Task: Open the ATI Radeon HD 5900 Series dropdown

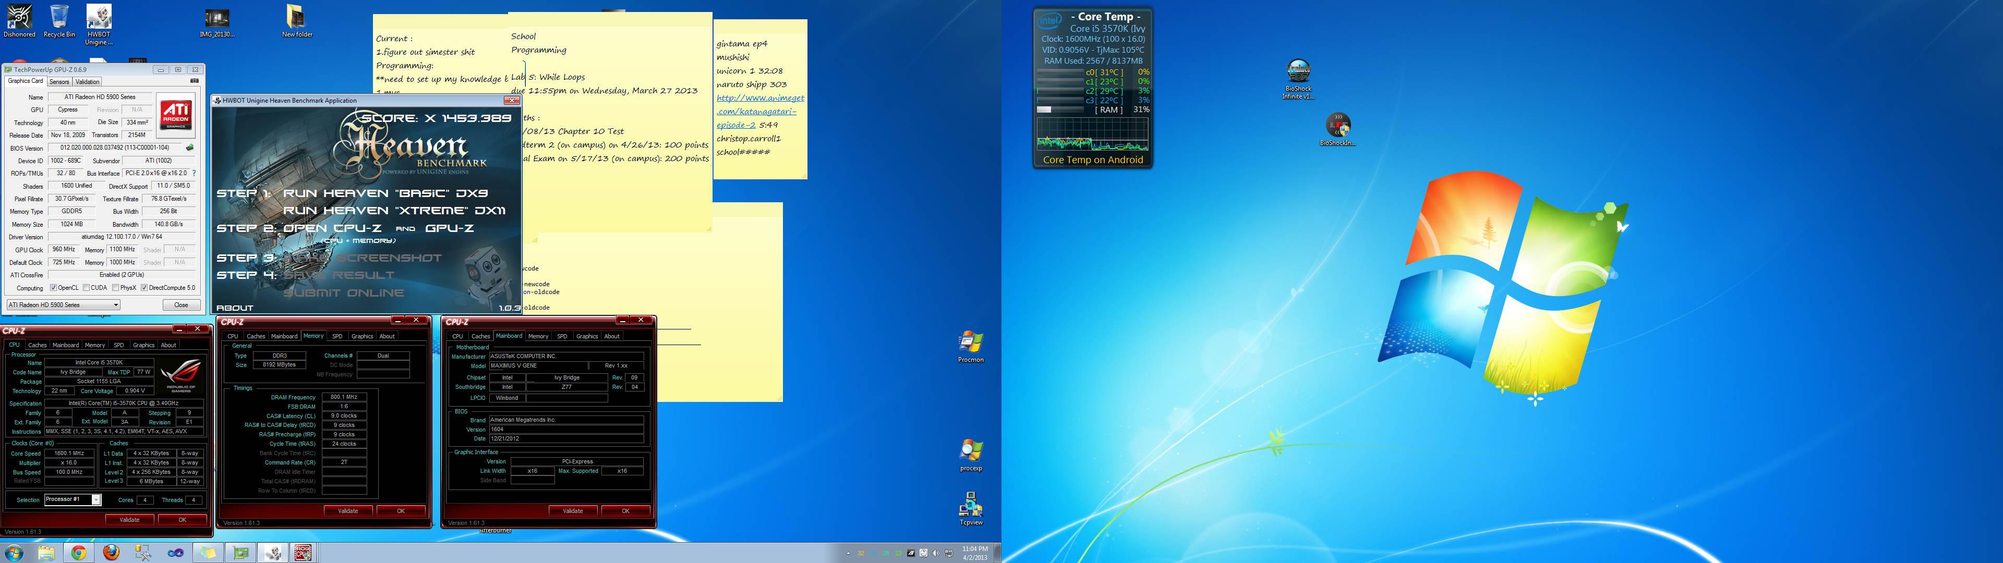Action: (63, 305)
